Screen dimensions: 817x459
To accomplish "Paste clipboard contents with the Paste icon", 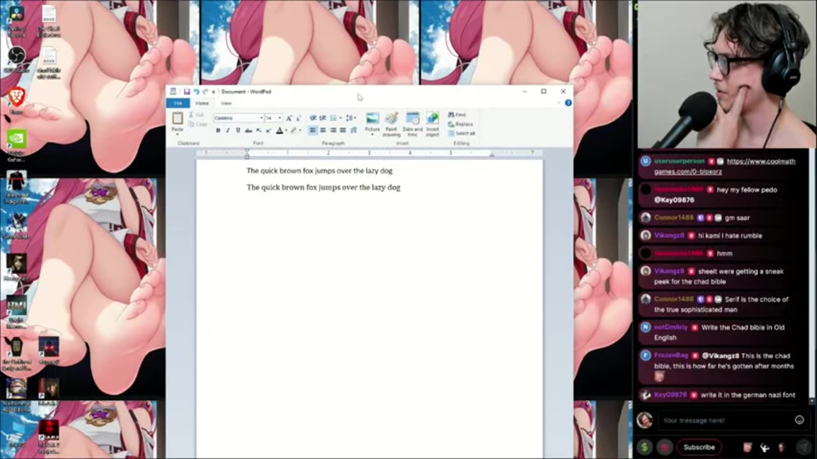I will coord(177,118).
